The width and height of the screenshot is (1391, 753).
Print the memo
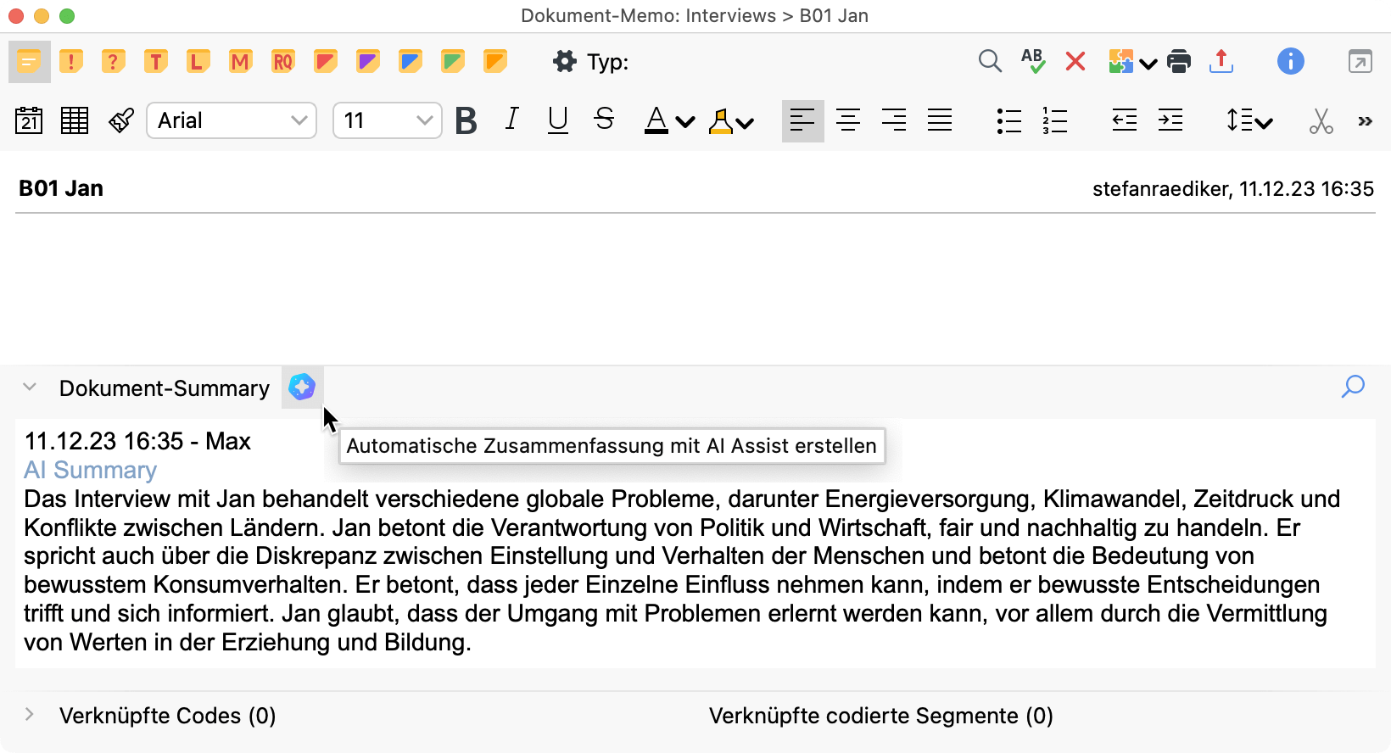pos(1179,62)
